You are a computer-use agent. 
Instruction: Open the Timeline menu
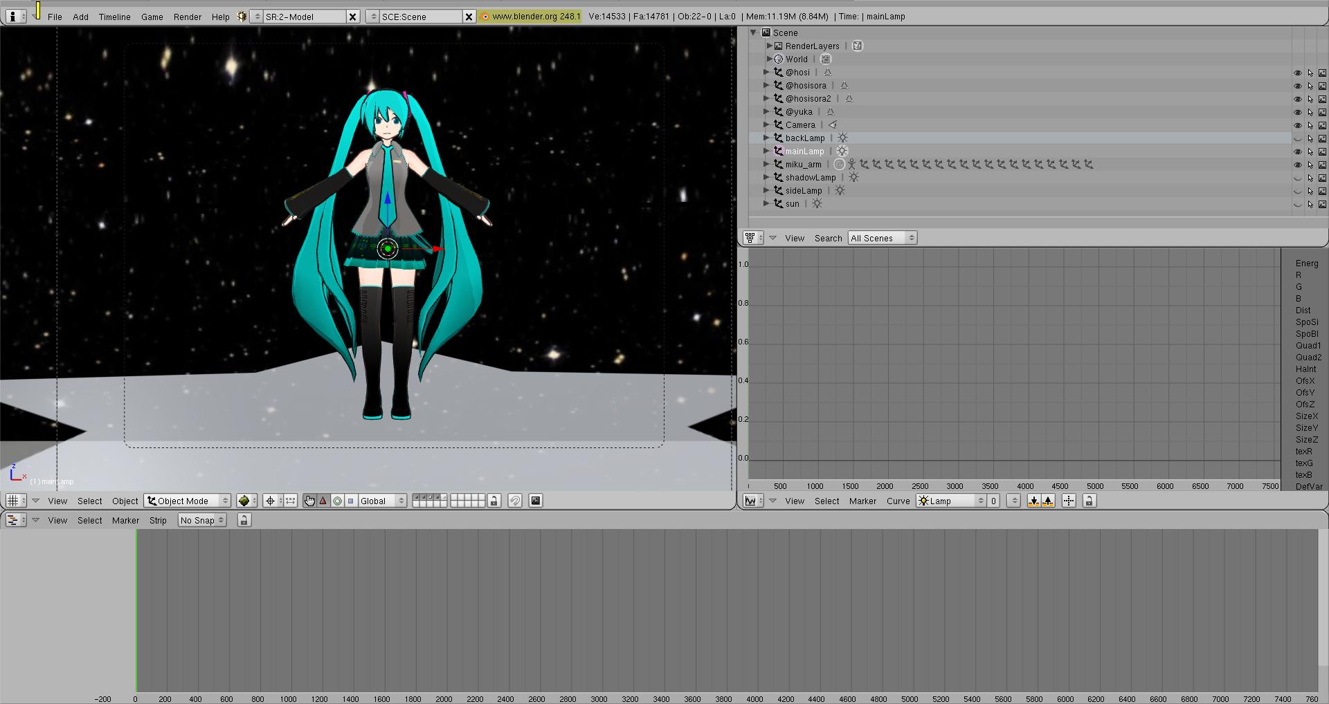pyautogui.click(x=114, y=17)
